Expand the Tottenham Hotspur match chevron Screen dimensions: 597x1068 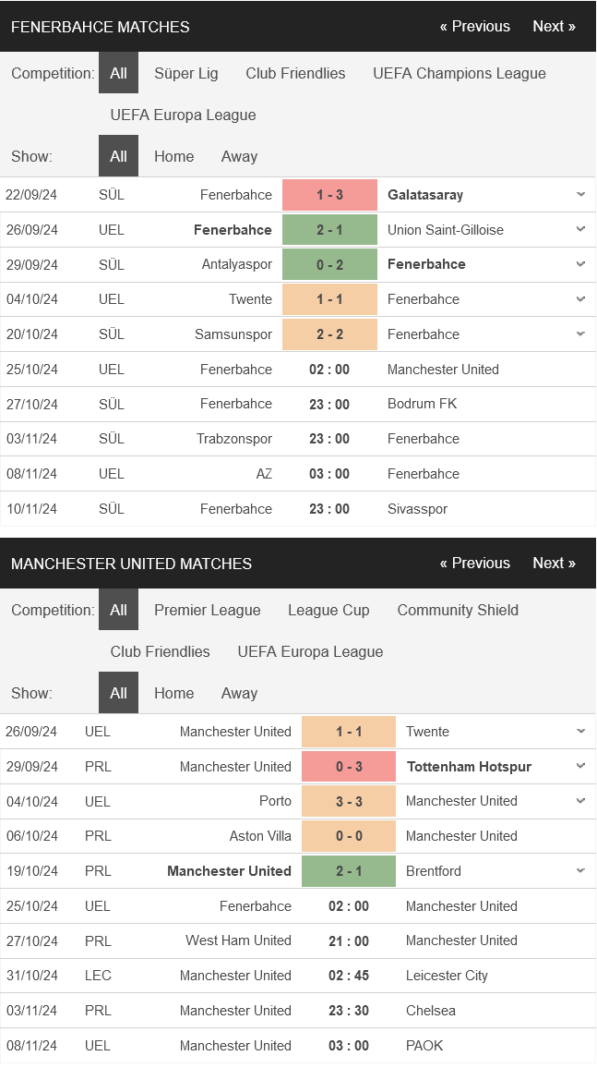[580, 766]
